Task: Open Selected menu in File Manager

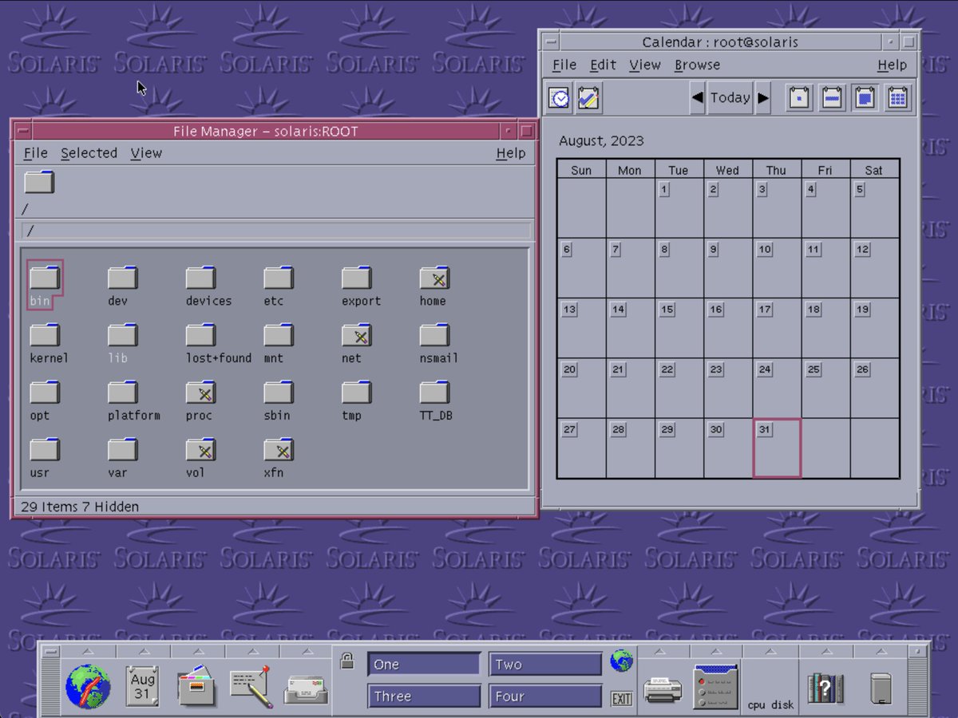Action: pyautogui.click(x=89, y=153)
